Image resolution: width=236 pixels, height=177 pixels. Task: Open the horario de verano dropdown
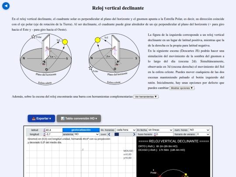tap(203, 134)
